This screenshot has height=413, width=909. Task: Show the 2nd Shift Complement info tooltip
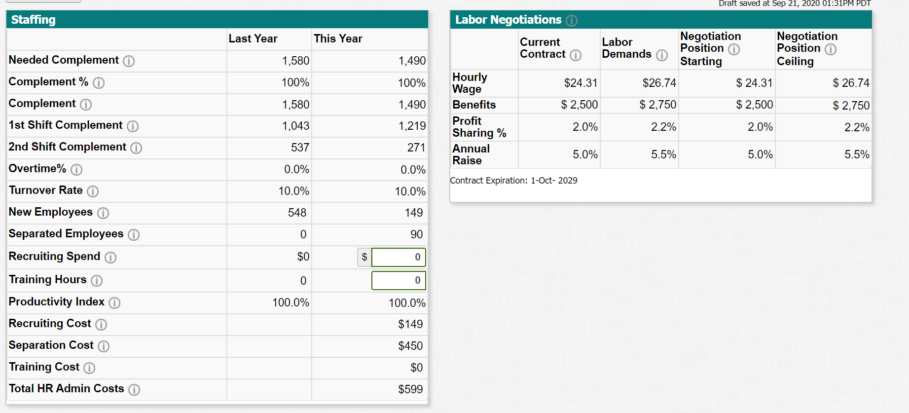pyautogui.click(x=136, y=148)
